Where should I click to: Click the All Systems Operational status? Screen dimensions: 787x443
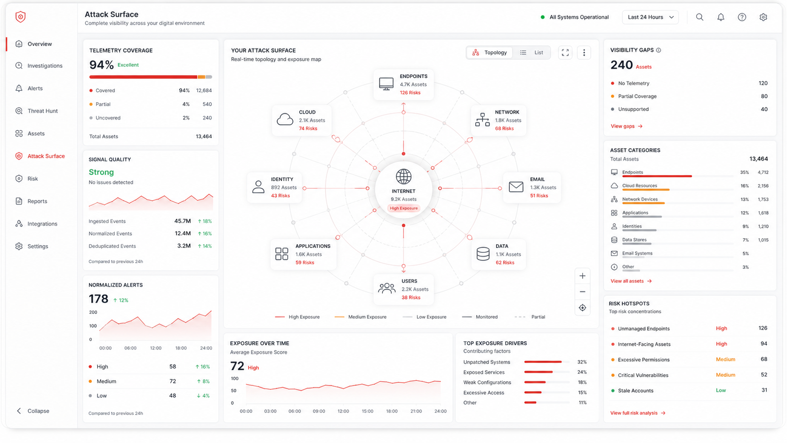pyautogui.click(x=574, y=17)
